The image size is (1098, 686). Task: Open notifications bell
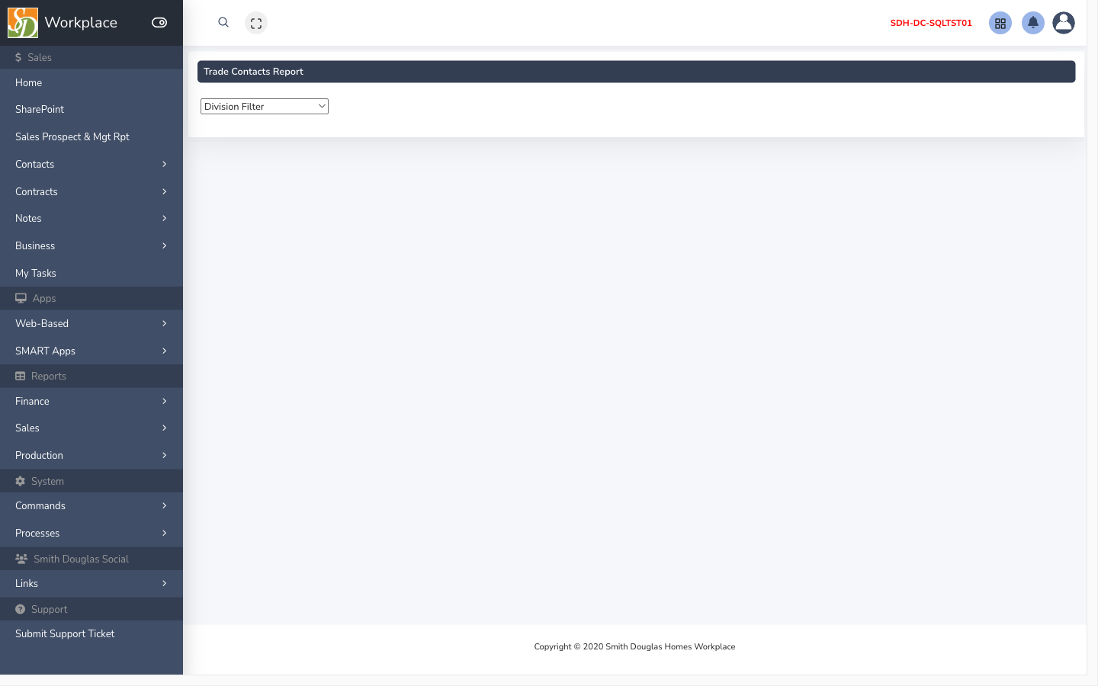[x=1033, y=23]
